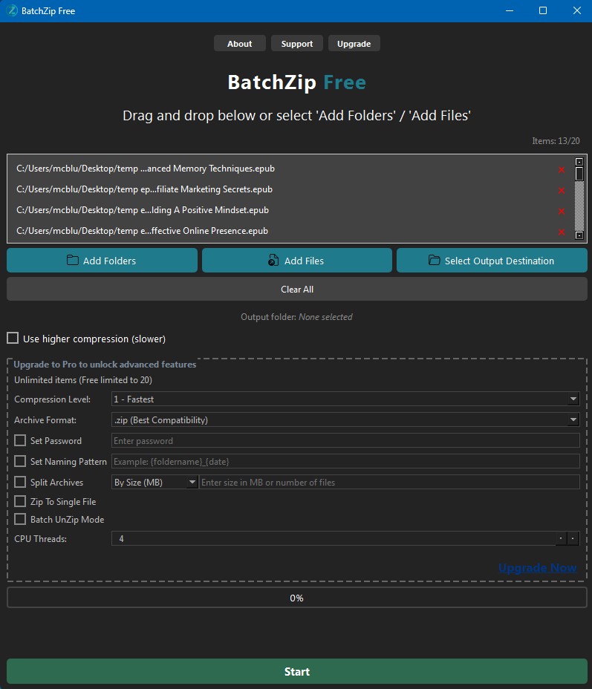Increase the CPU Threads value with the up arrow
This screenshot has height=689, width=592.
click(562, 538)
